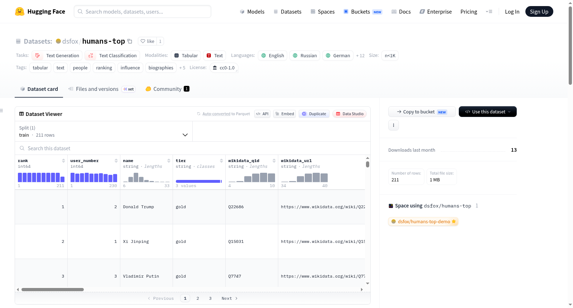Viewport: 573px width, 308px height.
Task: Open Enterprise in top navigation
Action: coord(435,12)
